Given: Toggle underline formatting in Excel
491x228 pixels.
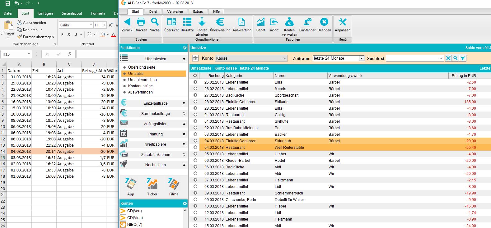Looking at the screenshot, I should [x=76, y=34].
